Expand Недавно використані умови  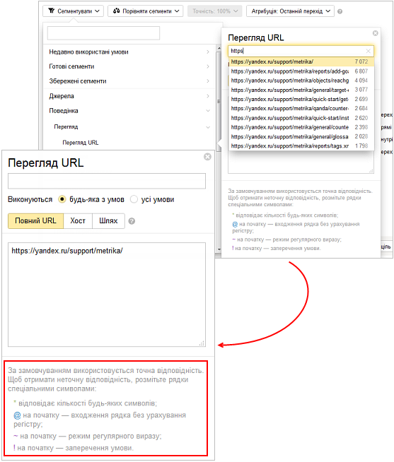[129, 52]
